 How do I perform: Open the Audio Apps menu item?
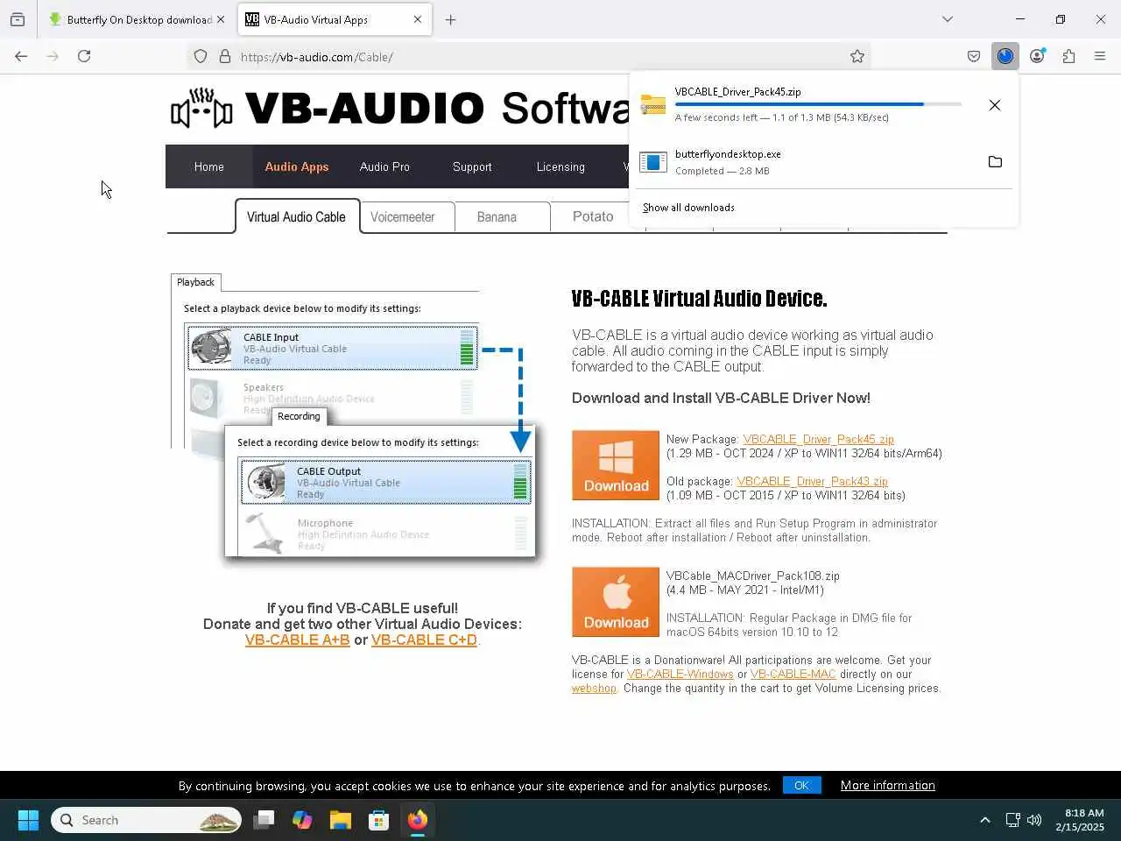tap(297, 166)
